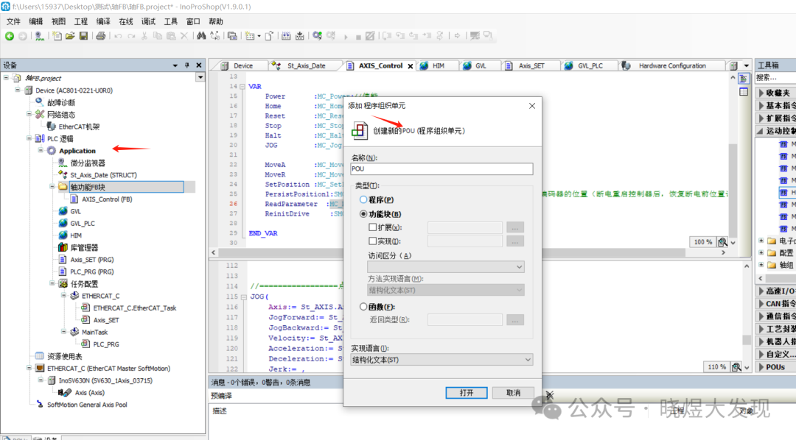Click the 库管理器 library manager icon
796x440 pixels.
(x=63, y=247)
